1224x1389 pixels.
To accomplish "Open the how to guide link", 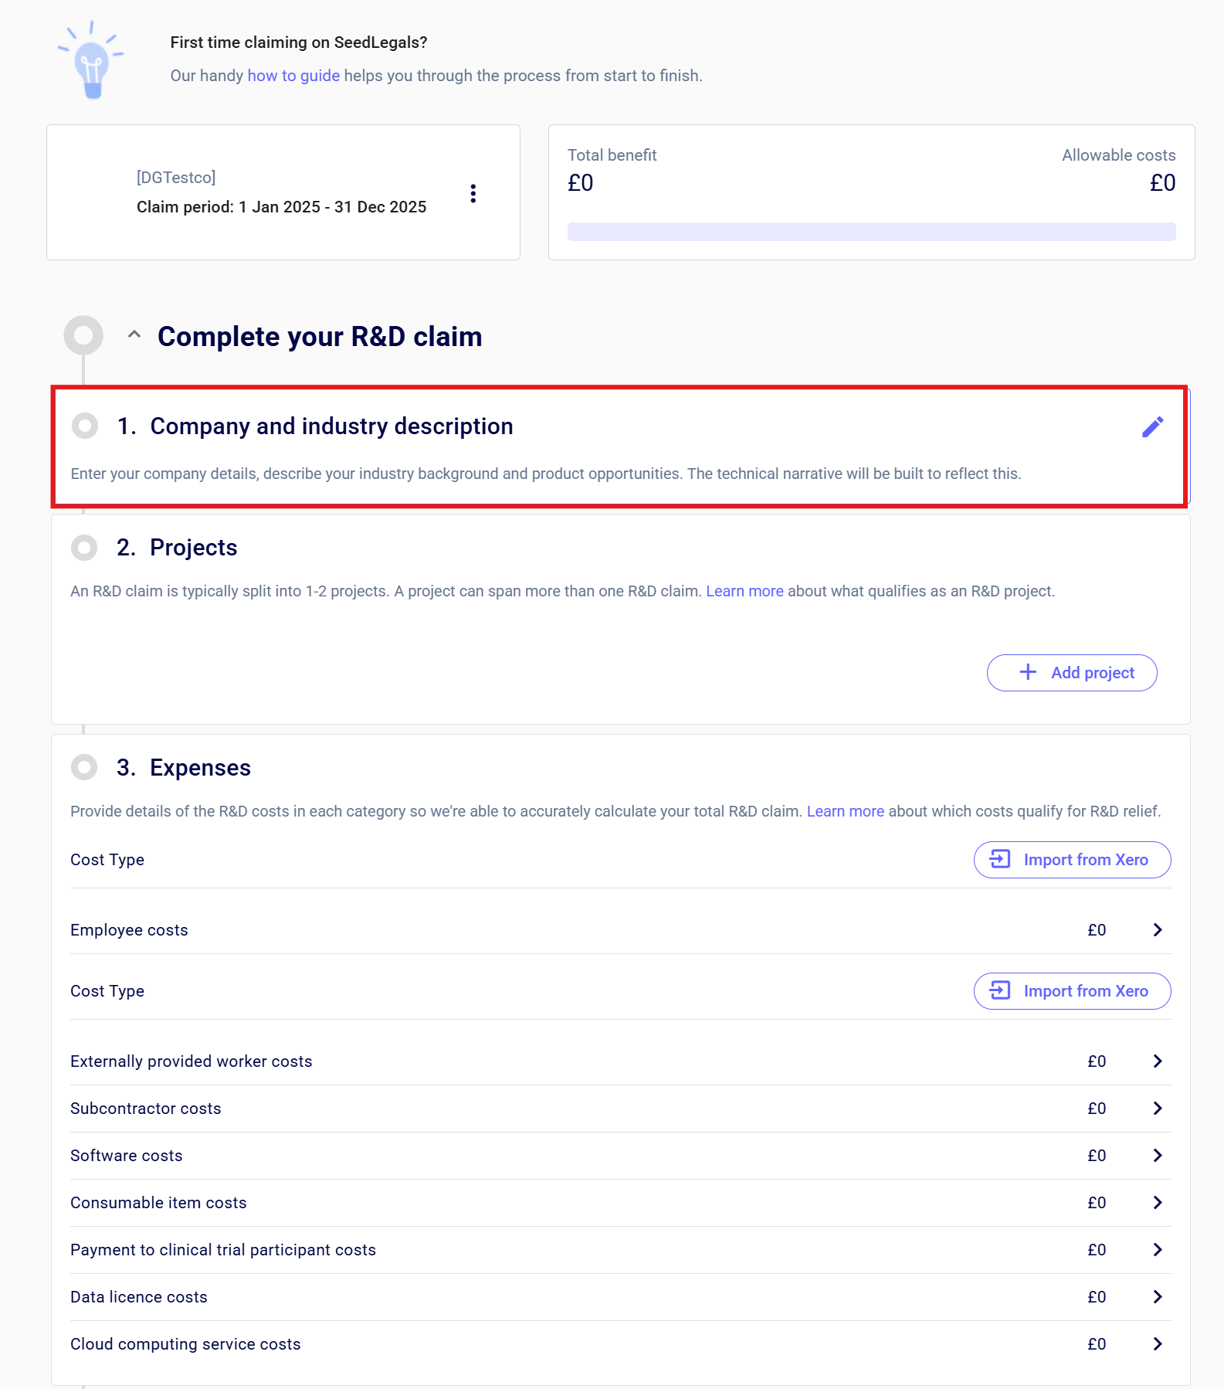I will tap(293, 76).
